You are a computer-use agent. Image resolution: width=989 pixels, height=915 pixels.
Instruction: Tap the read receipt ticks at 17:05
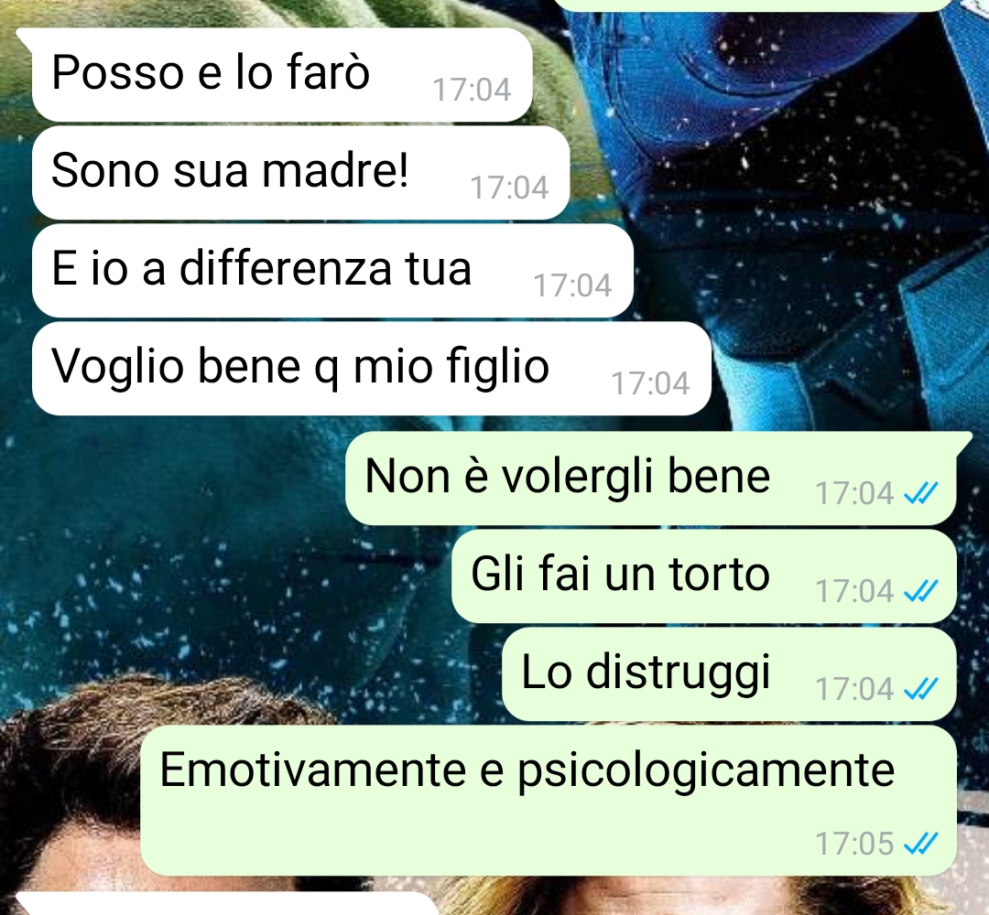(921, 843)
